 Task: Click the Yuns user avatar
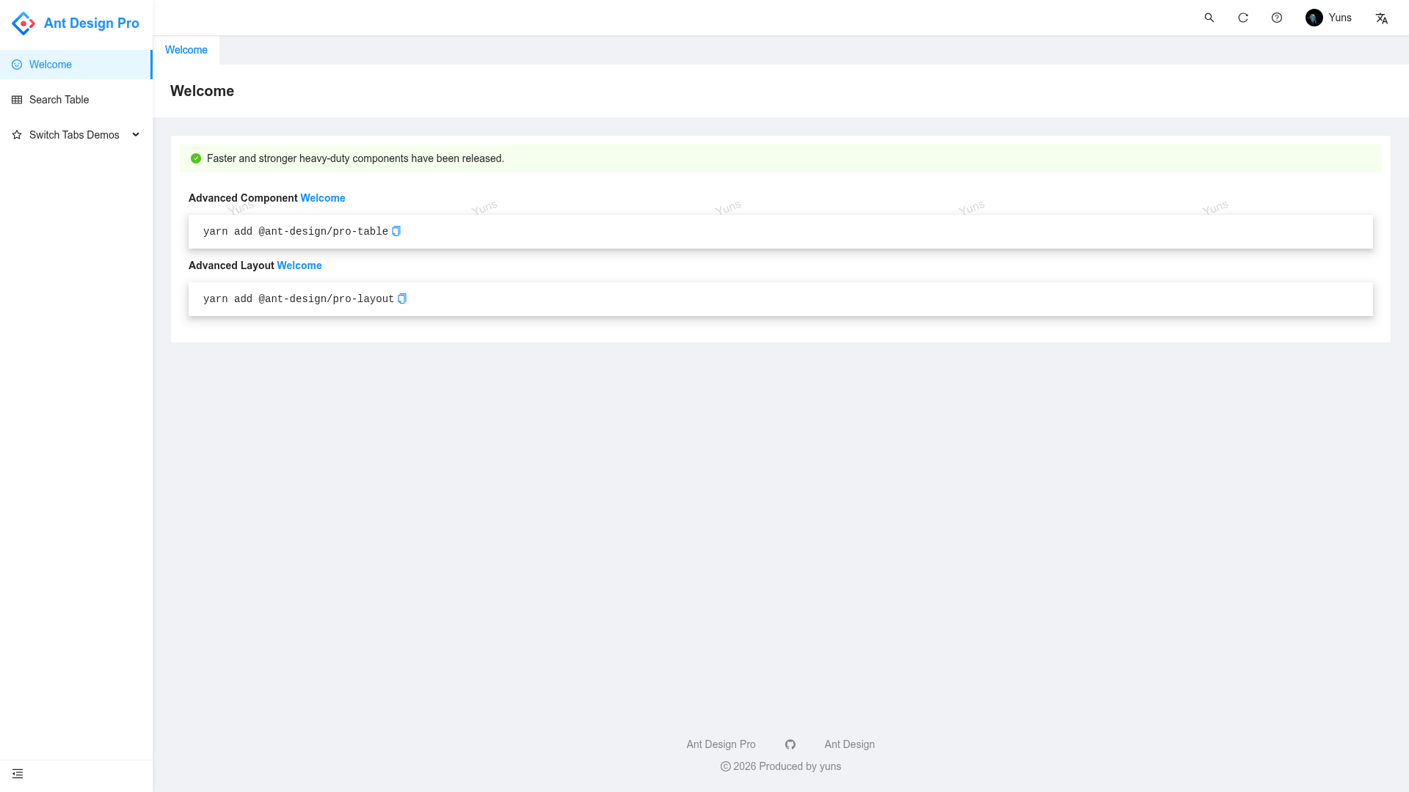[1314, 18]
